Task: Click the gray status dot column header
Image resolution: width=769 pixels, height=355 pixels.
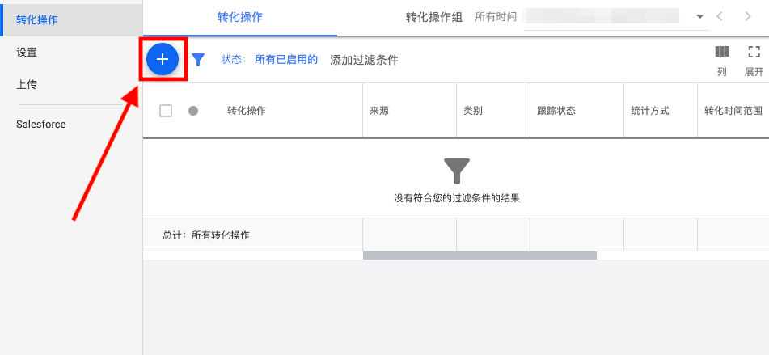Action: 193,111
